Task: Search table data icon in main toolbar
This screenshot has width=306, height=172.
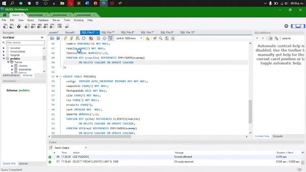Action: pyautogui.click(x=59, y=26)
